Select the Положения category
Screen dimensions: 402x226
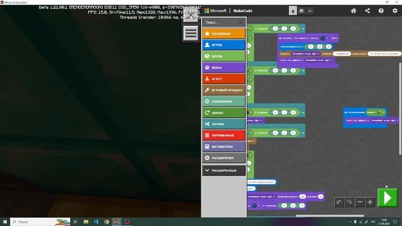(224, 101)
